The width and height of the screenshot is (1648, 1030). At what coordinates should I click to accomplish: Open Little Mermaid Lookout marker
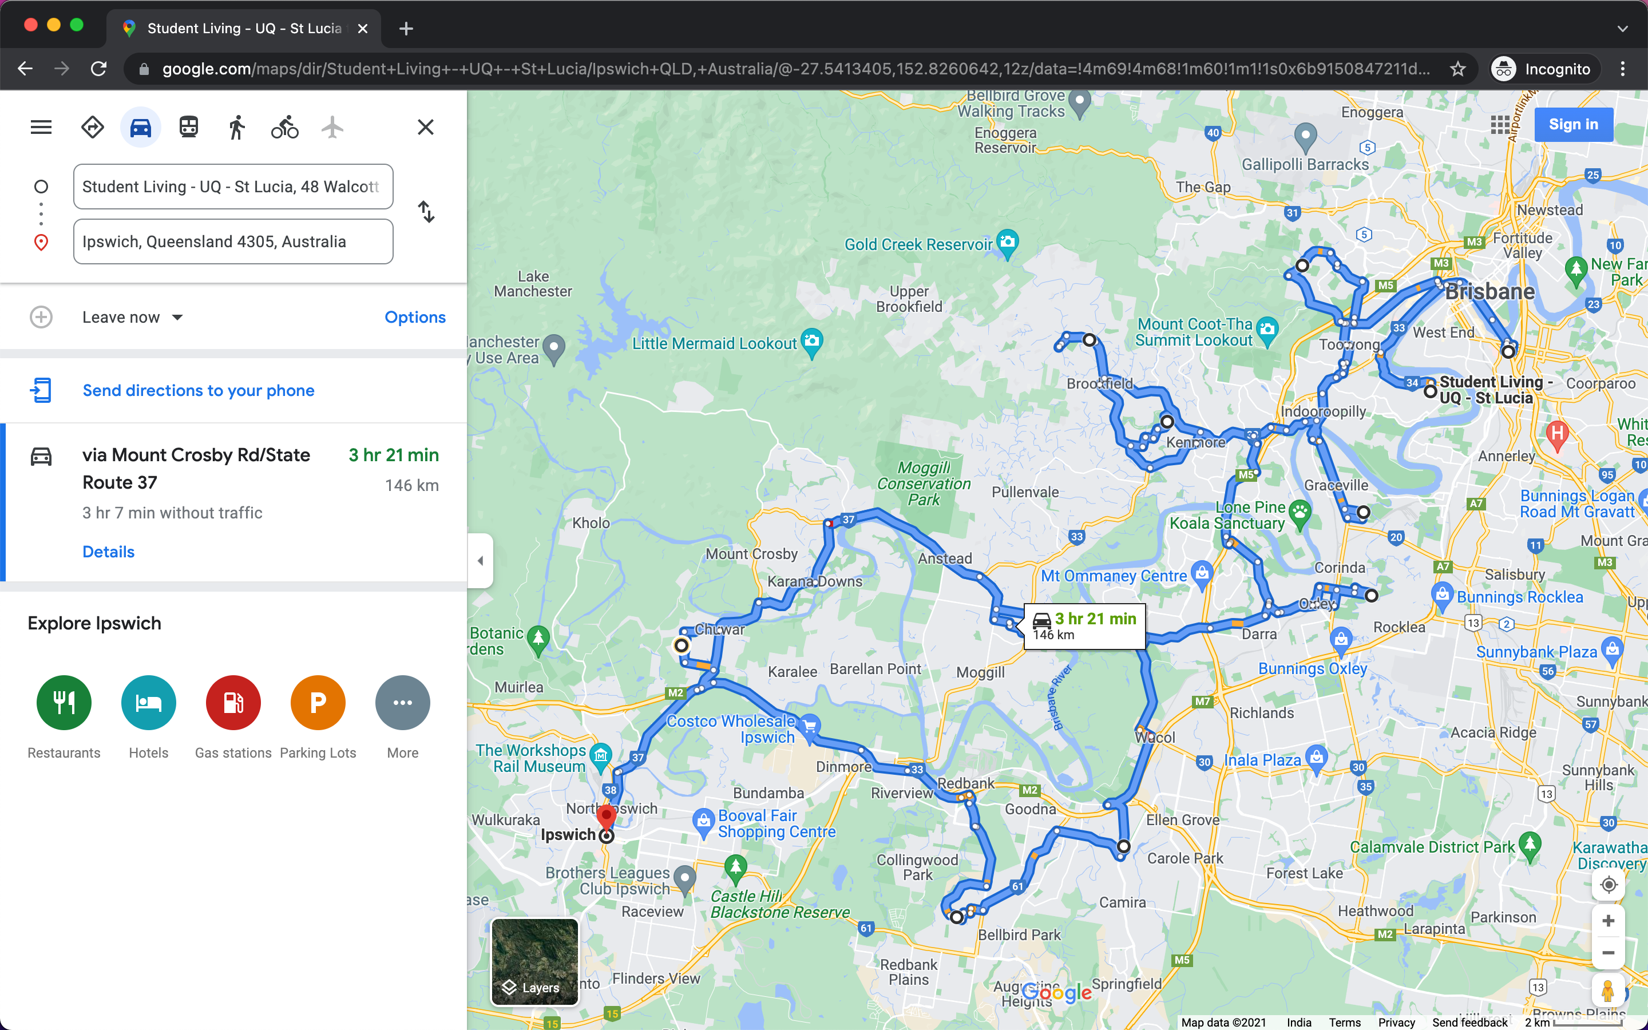[812, 343]
